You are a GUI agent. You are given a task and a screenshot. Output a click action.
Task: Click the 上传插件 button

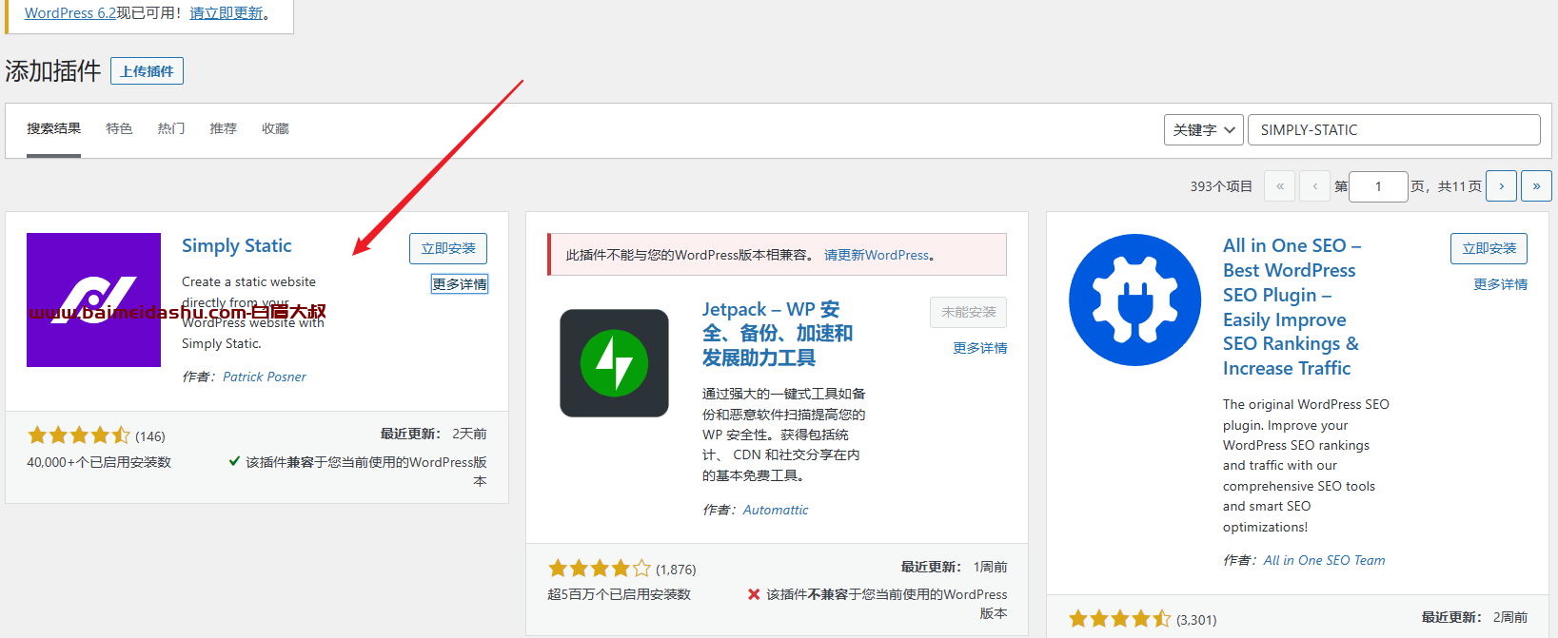[x=147, y=71]
